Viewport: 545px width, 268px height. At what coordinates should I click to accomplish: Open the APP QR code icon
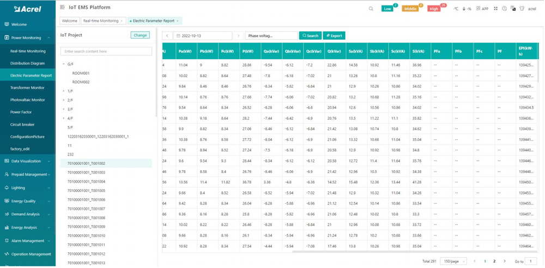[x=479, y=9]
